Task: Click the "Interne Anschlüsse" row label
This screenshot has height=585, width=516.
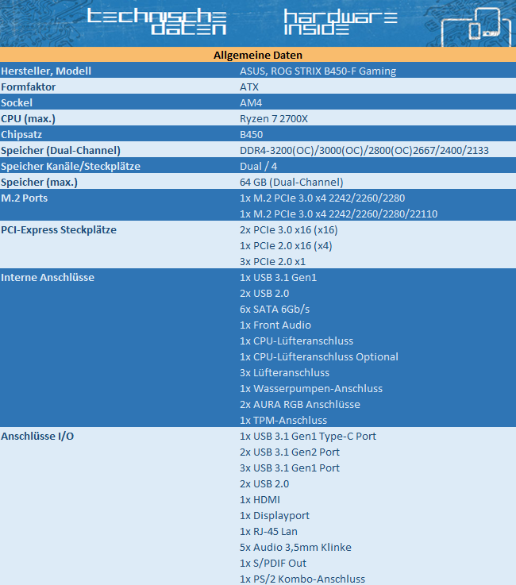Action: 48,277
